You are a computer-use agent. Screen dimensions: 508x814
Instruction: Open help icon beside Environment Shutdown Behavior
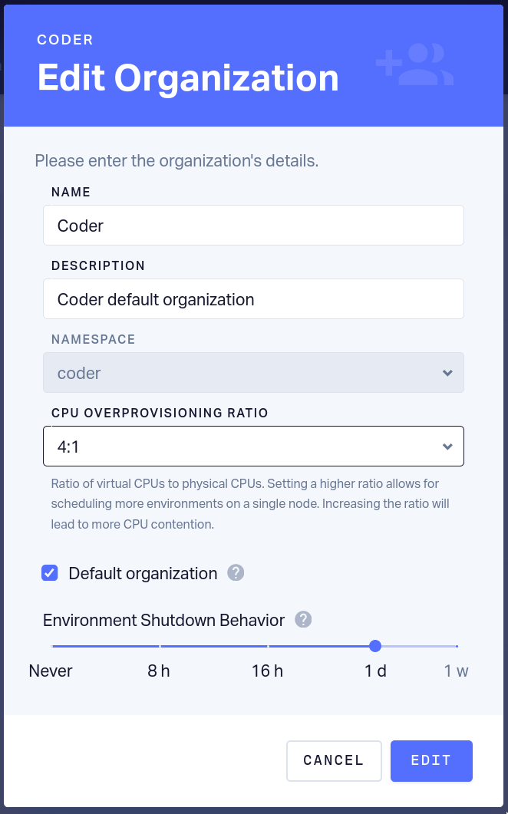(303, 619)
